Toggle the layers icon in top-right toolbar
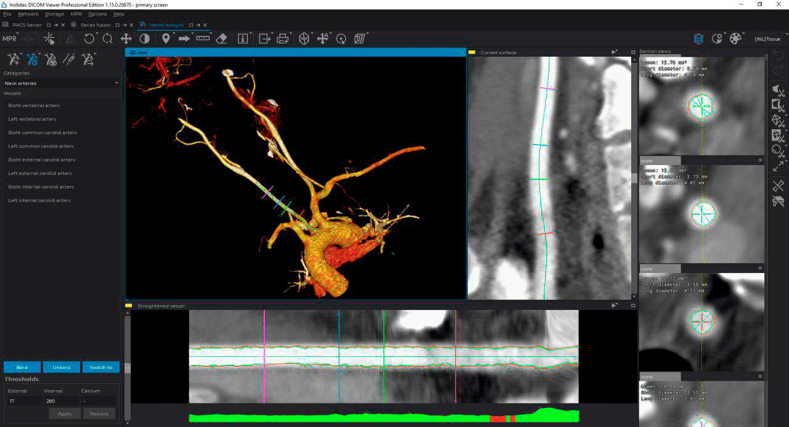 (x=698, y=39)
